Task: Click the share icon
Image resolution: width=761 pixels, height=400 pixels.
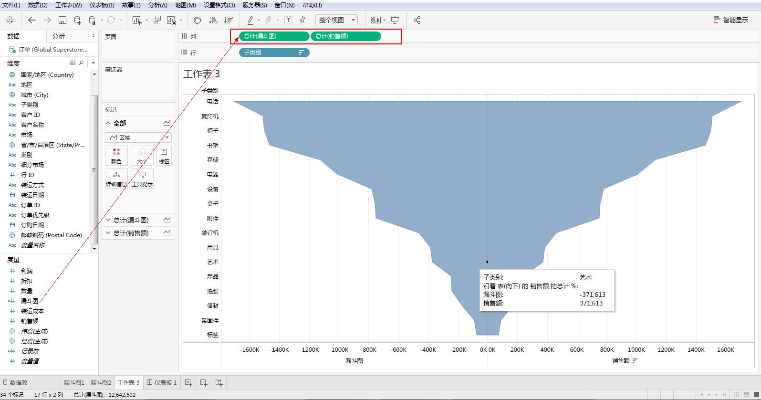Action: coord(417,20)
